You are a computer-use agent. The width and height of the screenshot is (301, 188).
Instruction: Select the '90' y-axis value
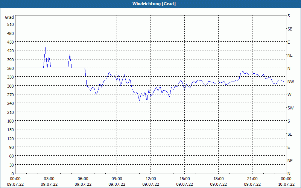click(12, 147)
